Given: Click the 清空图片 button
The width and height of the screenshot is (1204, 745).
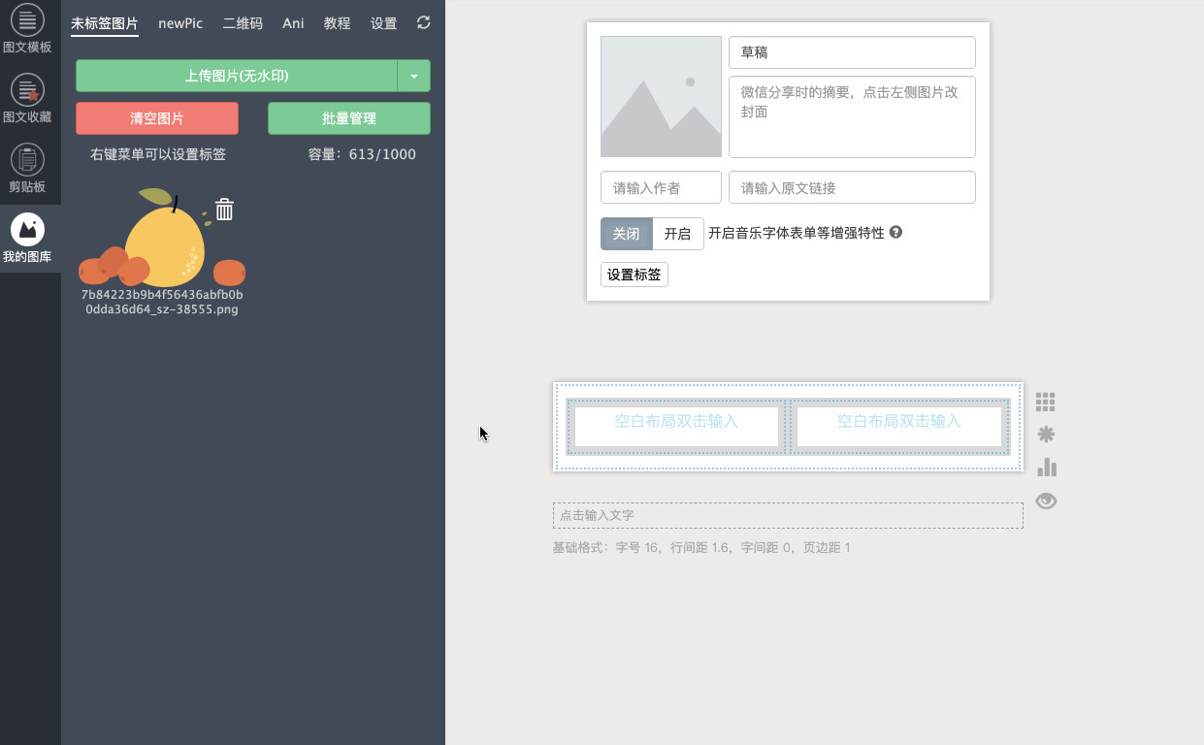Looking at the screenshot, I should tap(157, 118).
